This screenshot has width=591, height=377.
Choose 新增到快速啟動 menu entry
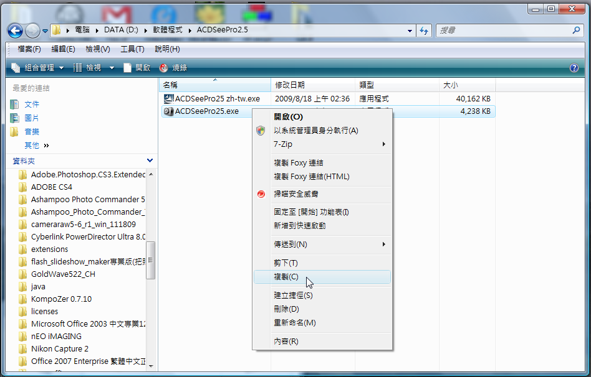pyautogui.click(x=322, y=226)
